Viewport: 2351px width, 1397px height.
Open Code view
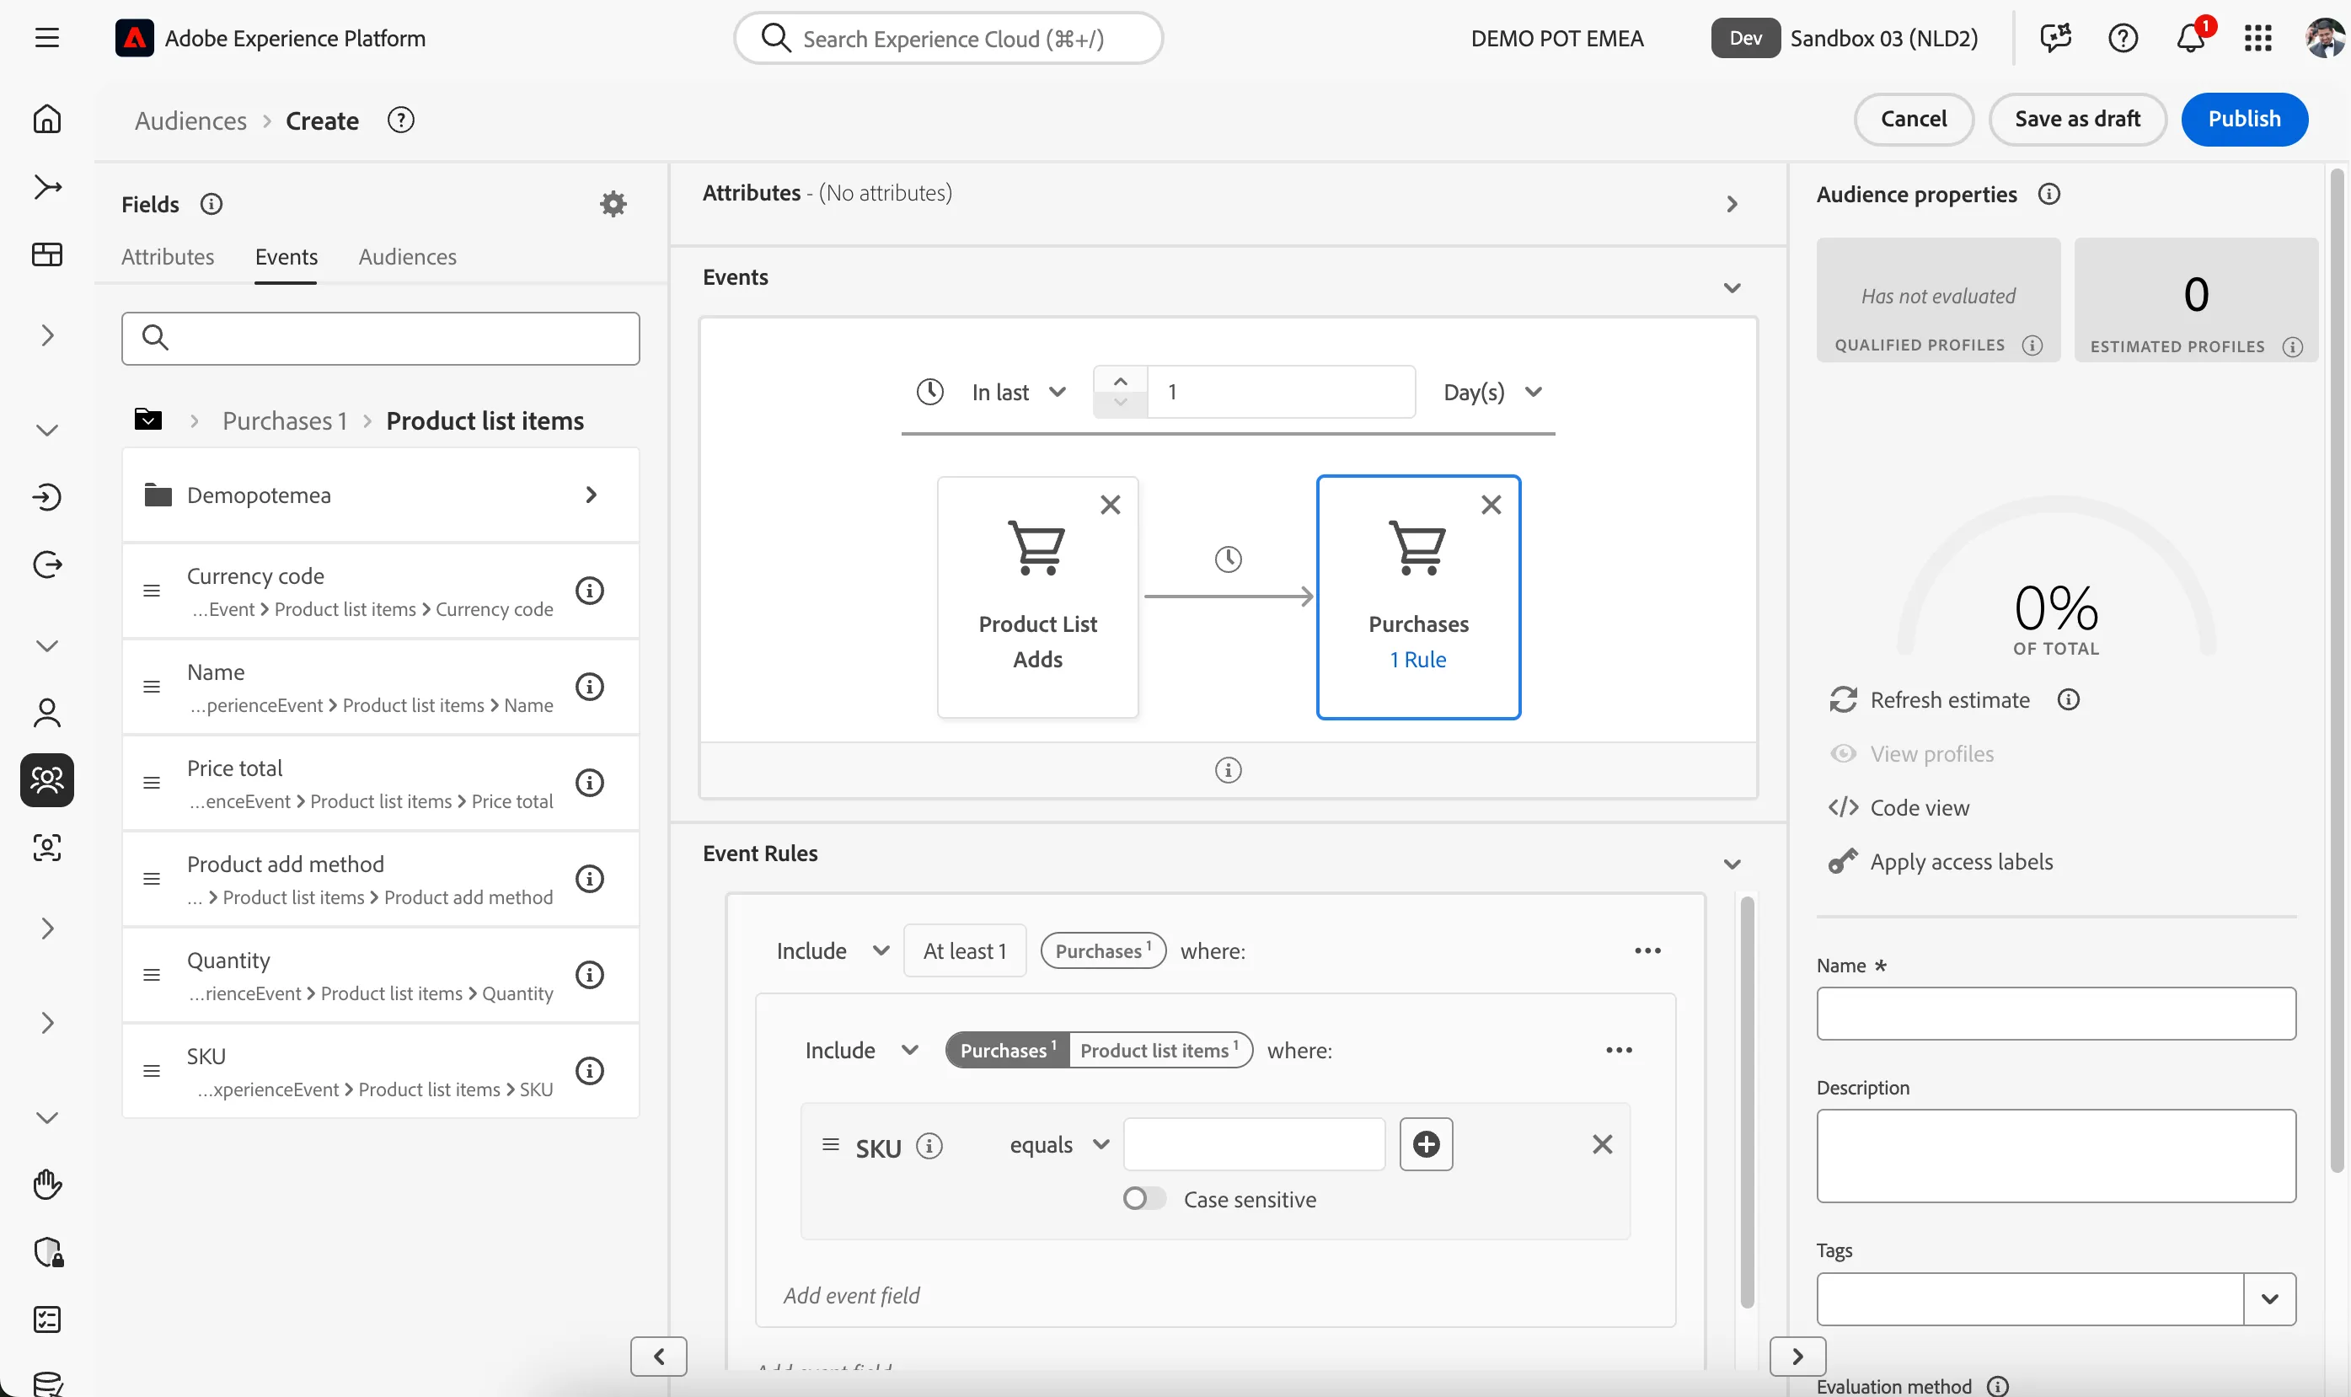coord(1899,808)
